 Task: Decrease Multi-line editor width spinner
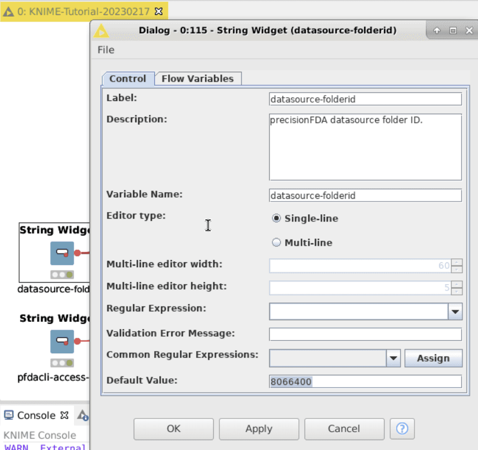point(456,269)
